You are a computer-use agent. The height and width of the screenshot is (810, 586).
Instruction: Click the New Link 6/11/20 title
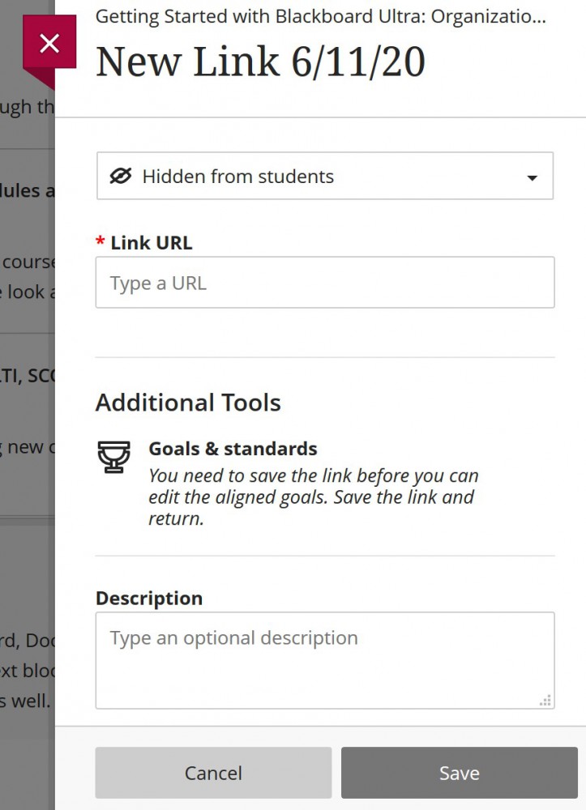point(261,62)
